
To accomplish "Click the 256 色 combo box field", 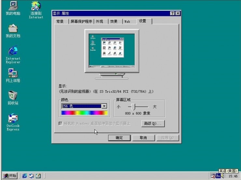I will pos(81,106).
